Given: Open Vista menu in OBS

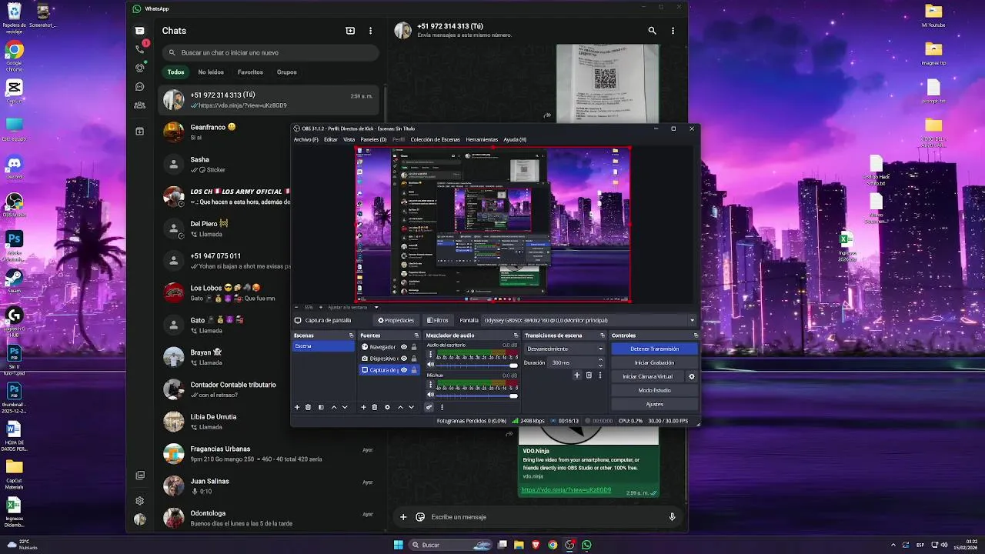Looking at the screenshot, I should (349, 139).
